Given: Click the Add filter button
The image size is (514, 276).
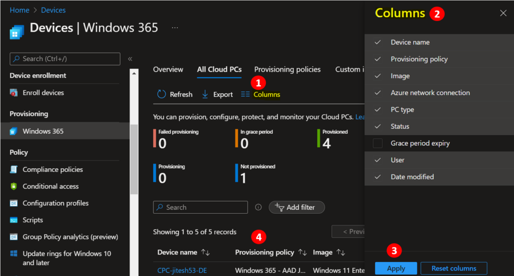Looking at the screenshot, I should (x=297, y=207).
